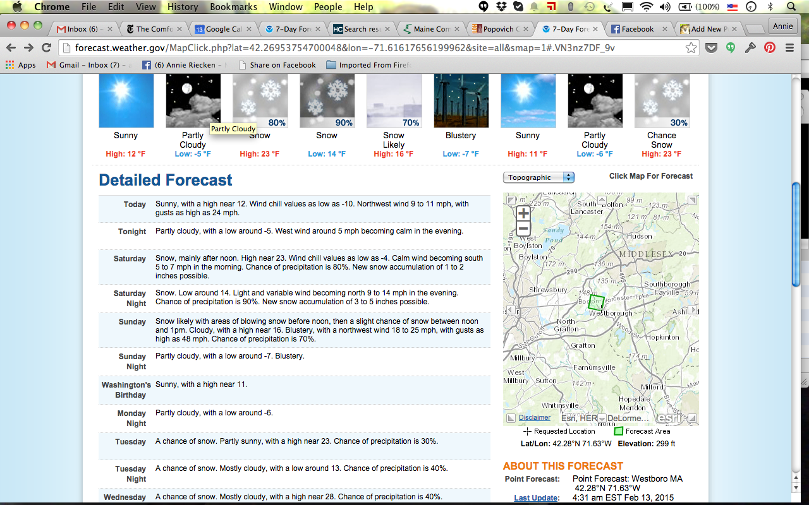
Task: Click the Last Update link
Action: pos(537,497)
